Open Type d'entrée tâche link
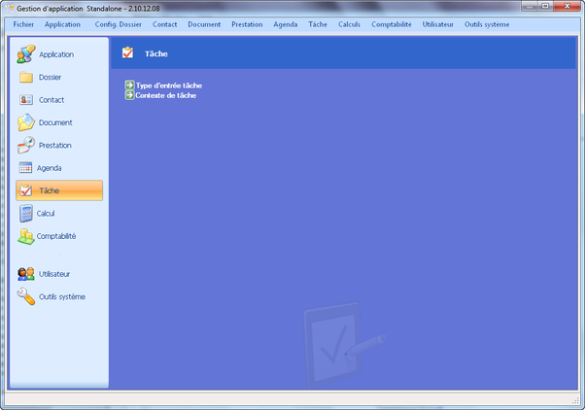 pos(169,85)
